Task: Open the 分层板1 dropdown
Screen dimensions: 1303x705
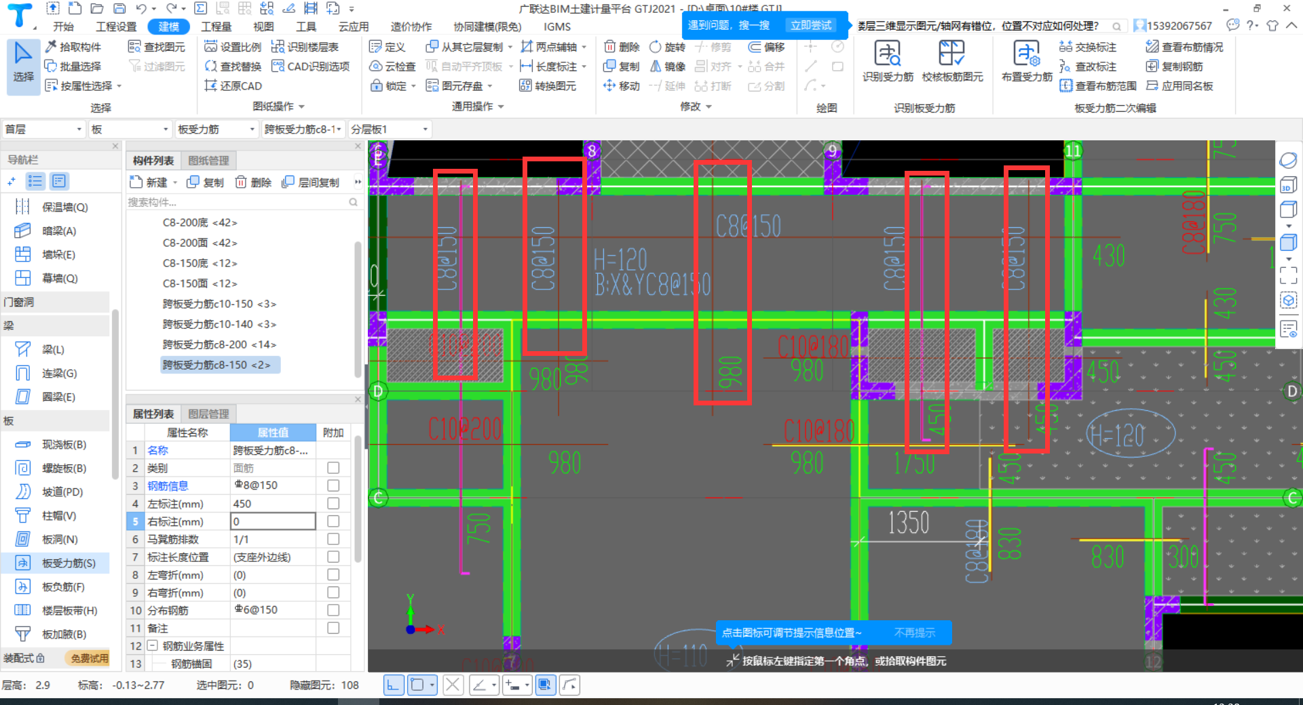Action: tap(390, 129)
